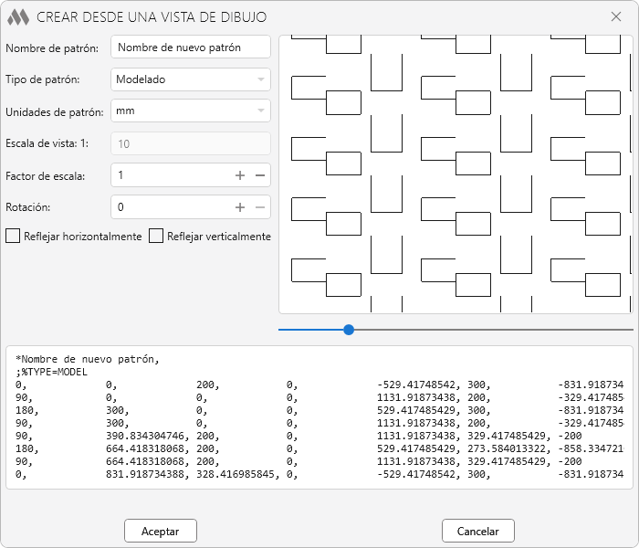Close the Crear desde una vista dialog
The image size is (639, 548).
[x=616, y=16]
